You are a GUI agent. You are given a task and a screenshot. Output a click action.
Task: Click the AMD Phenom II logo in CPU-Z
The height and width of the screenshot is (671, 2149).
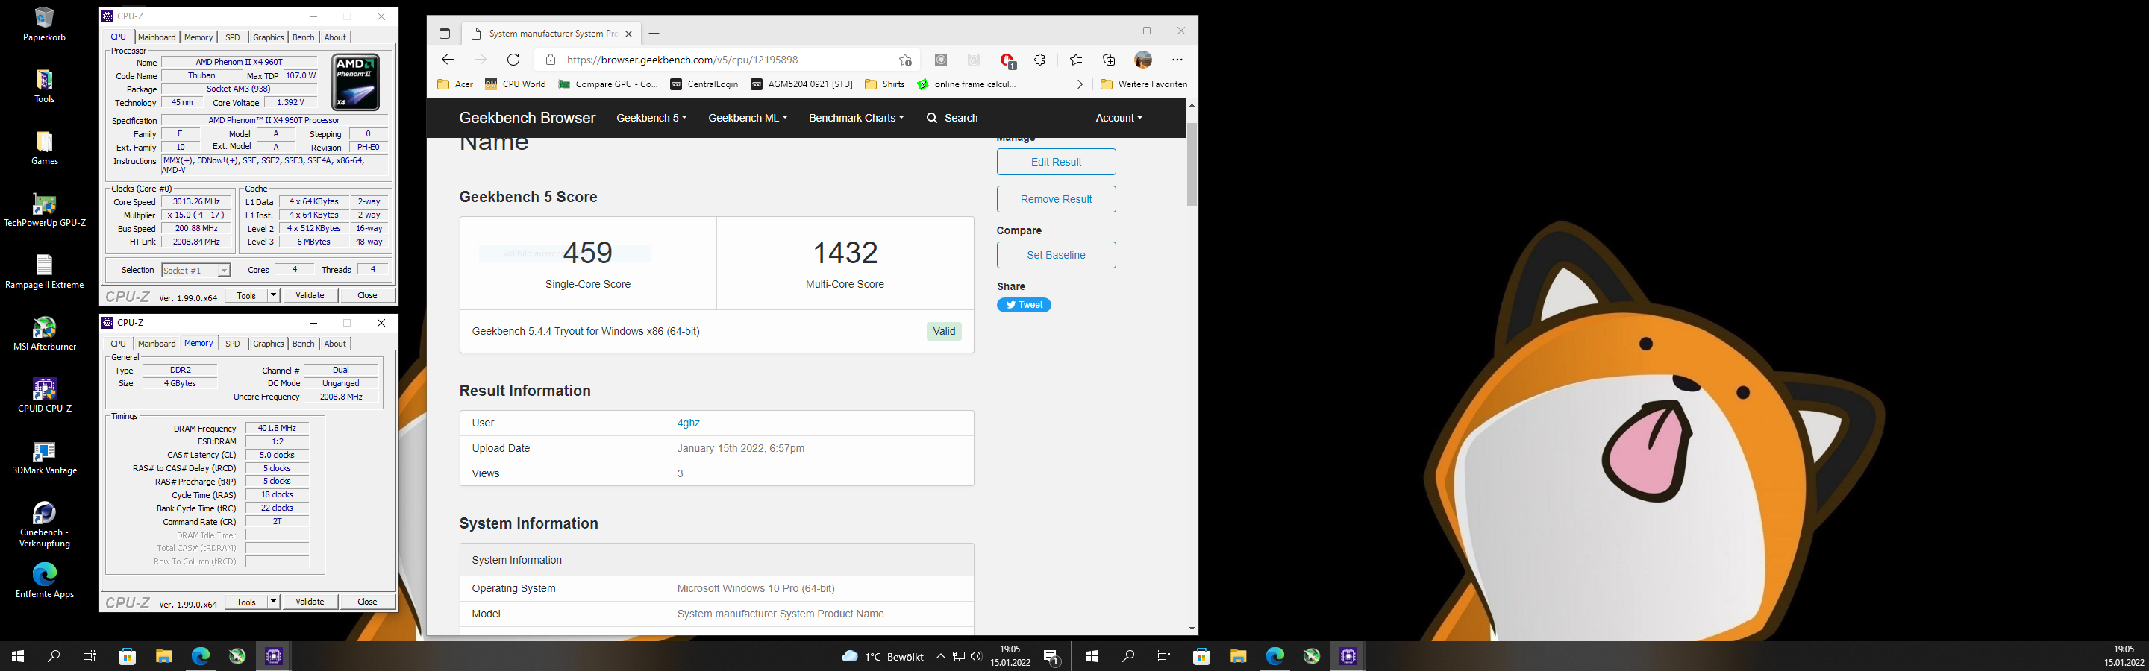[355, 83]
